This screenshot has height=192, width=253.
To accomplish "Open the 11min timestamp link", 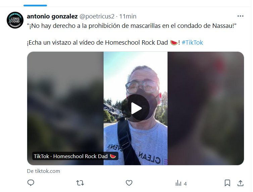I will tap(128, 16).
